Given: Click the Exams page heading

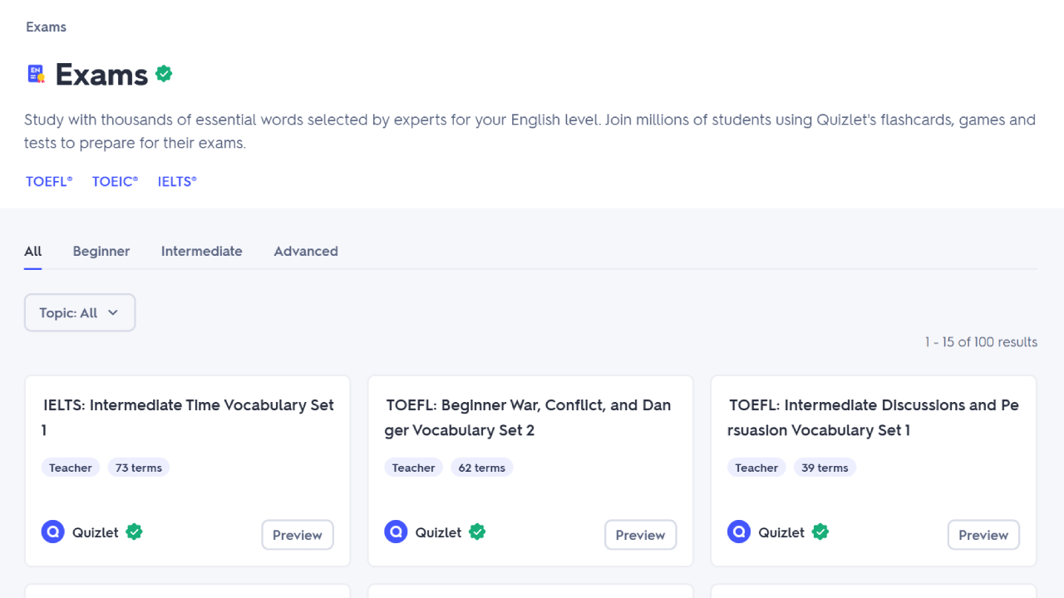Looking at the screenshot, I should coord(101,74).
